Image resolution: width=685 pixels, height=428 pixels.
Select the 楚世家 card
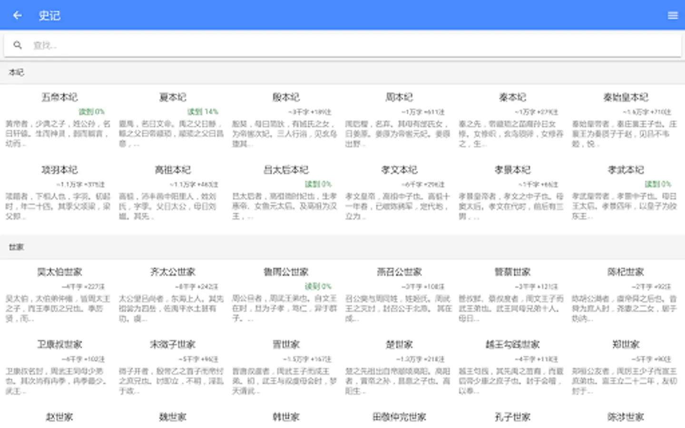(399, 368)
